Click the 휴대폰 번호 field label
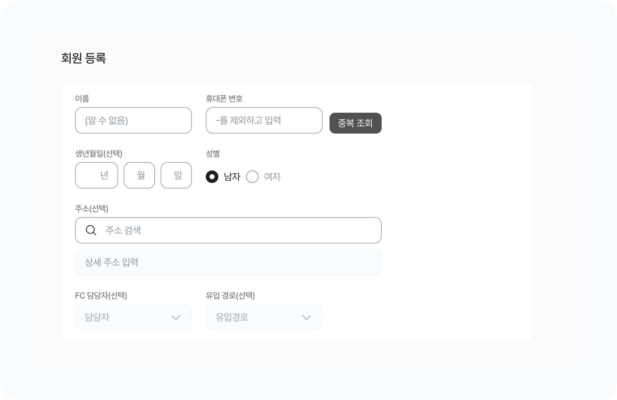Viewport: 617px width, 400px height. click(x=224, y=99)
